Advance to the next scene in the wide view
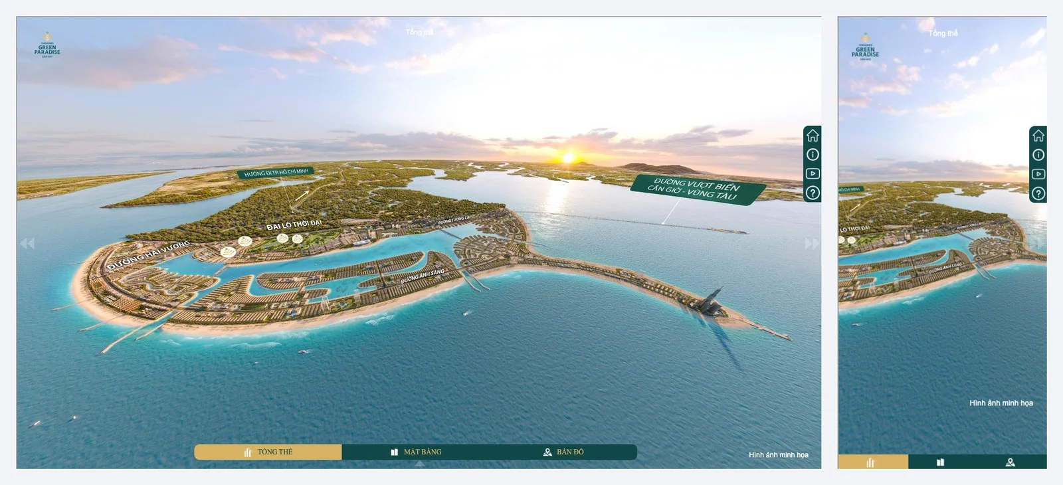 click(812, 243)
